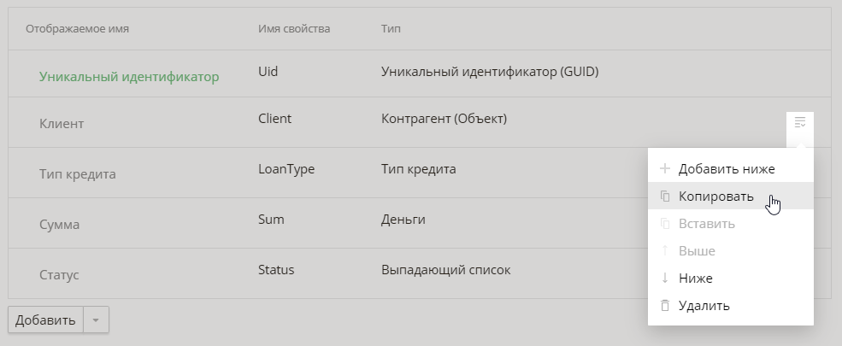The width and height of the screenshot is (842, 346).
Task: Open the Сумма property row
Action: pos(420,223)
